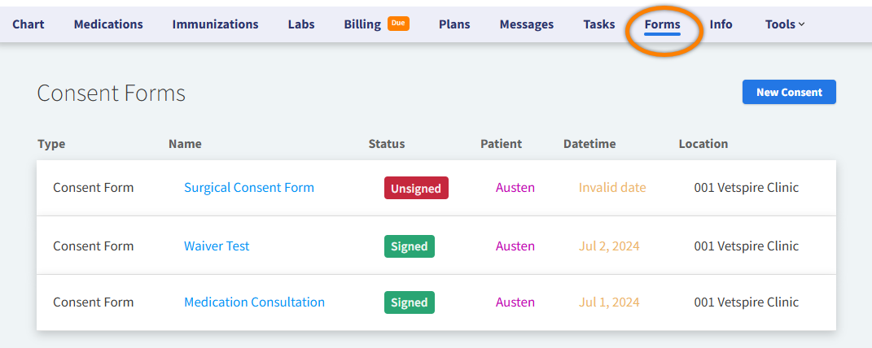
Task: Select the Forms tab
Action: (662, 24)
